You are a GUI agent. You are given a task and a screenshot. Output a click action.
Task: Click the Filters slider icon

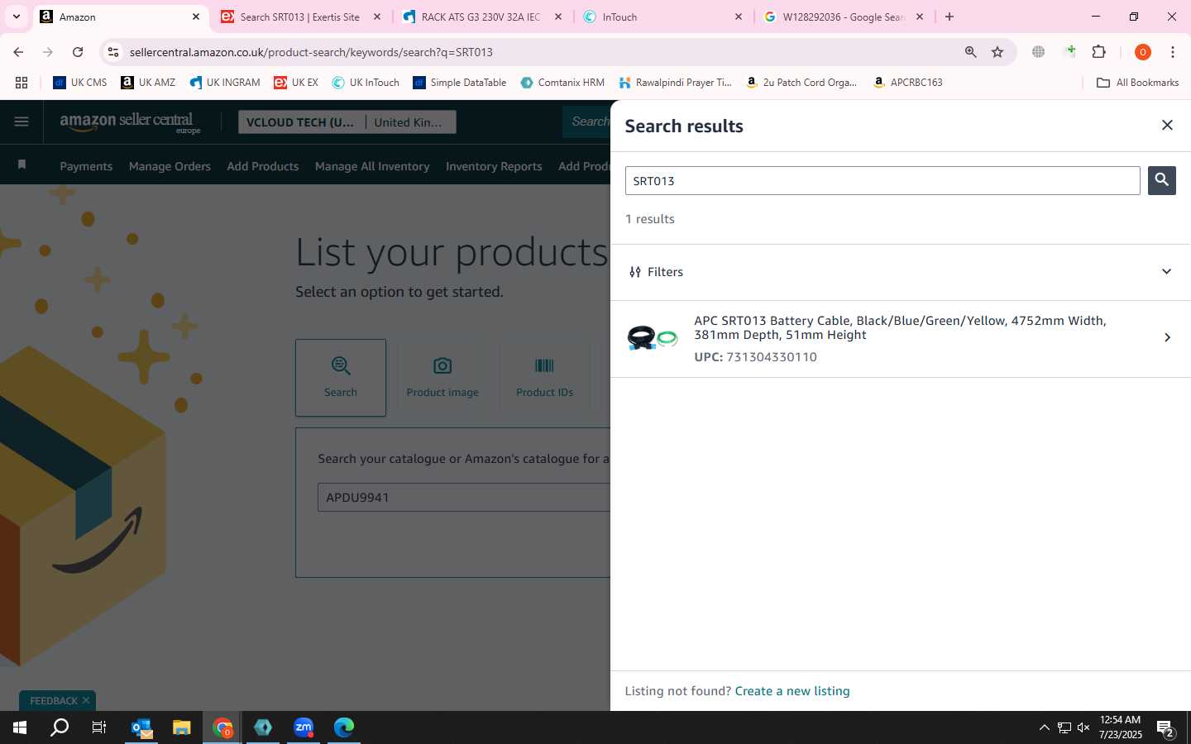634,272
